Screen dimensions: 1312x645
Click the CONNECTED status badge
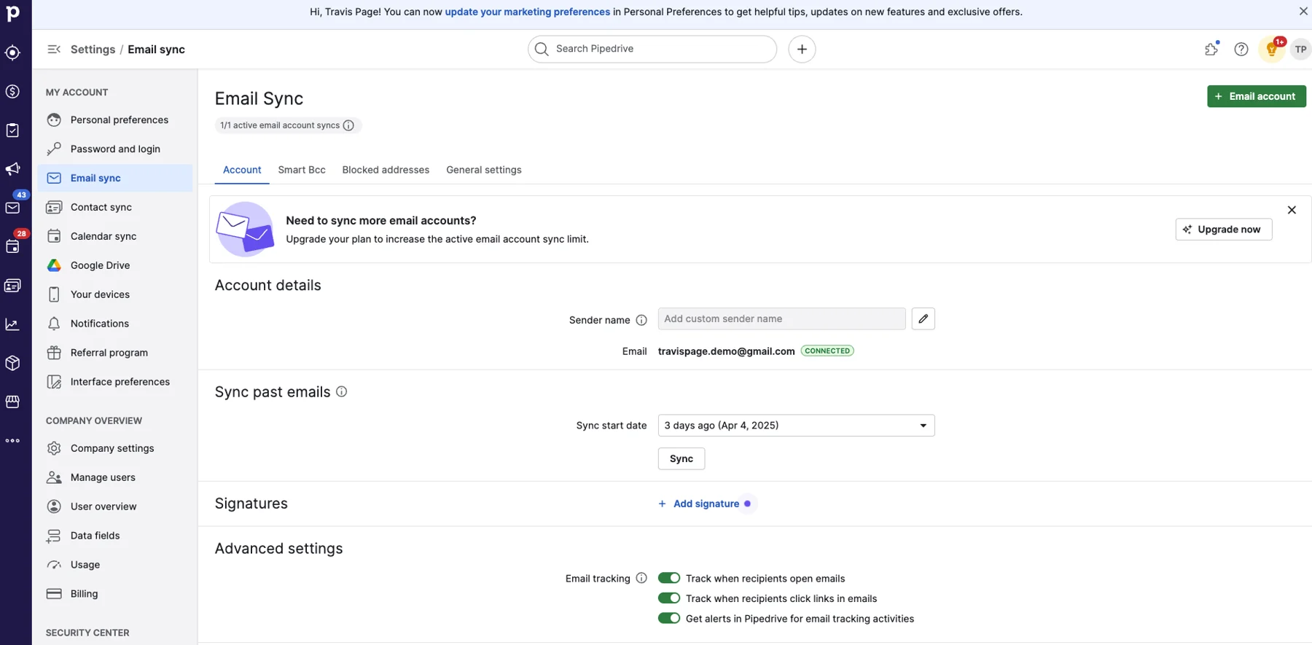click(x=827, y=351)
